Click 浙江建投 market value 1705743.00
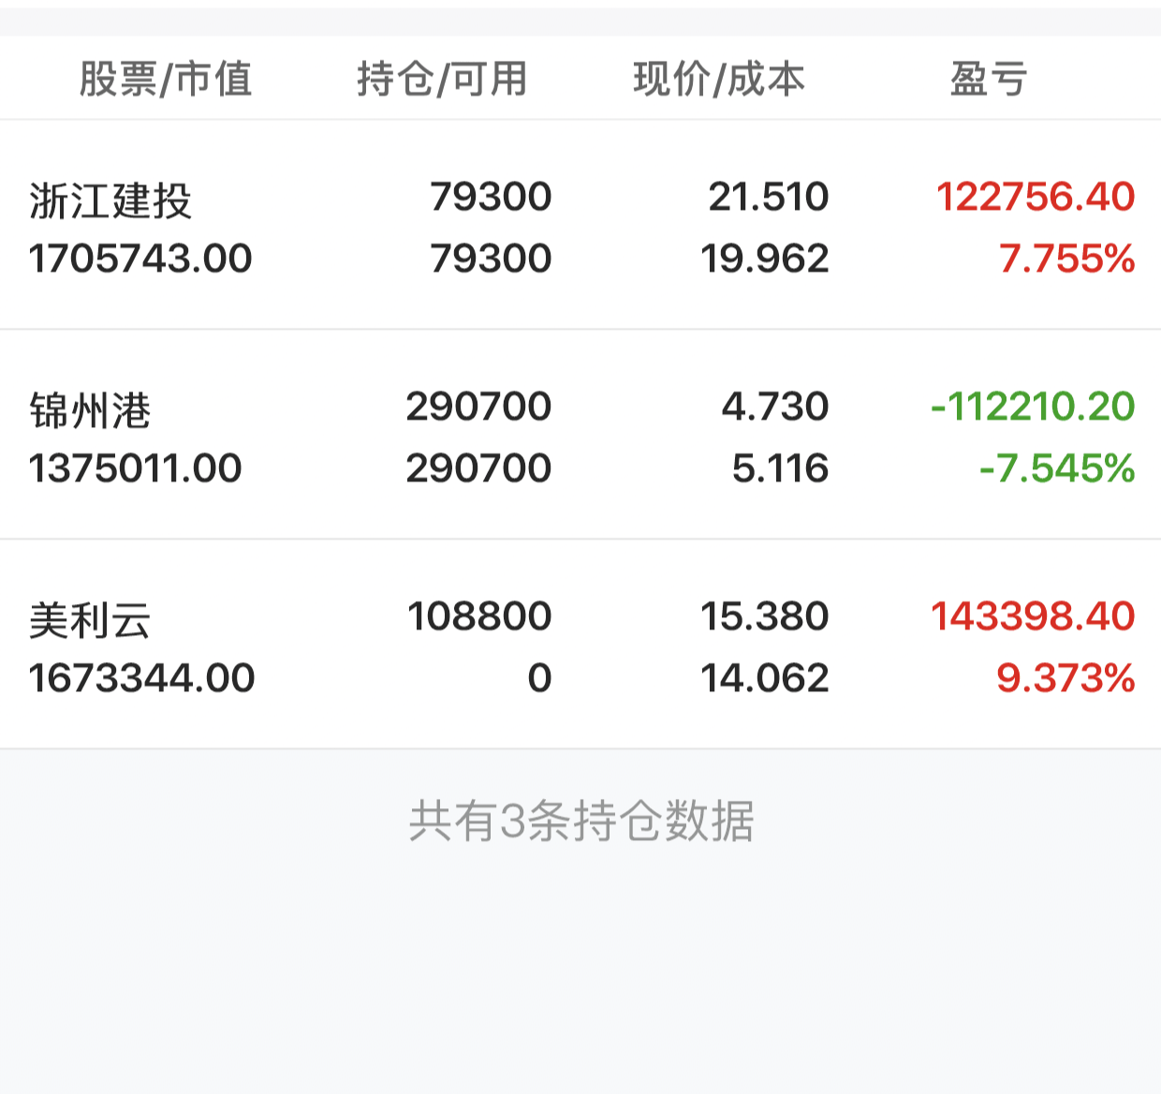 [140, 259]
